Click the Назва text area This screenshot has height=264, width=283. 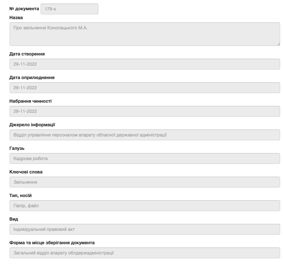[145, 34]
